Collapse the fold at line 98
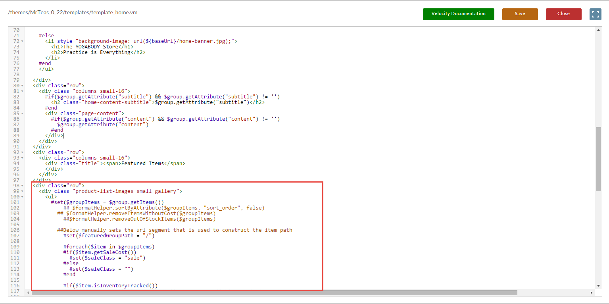Viewport: 609px width, 304px height. pos(22,186)
